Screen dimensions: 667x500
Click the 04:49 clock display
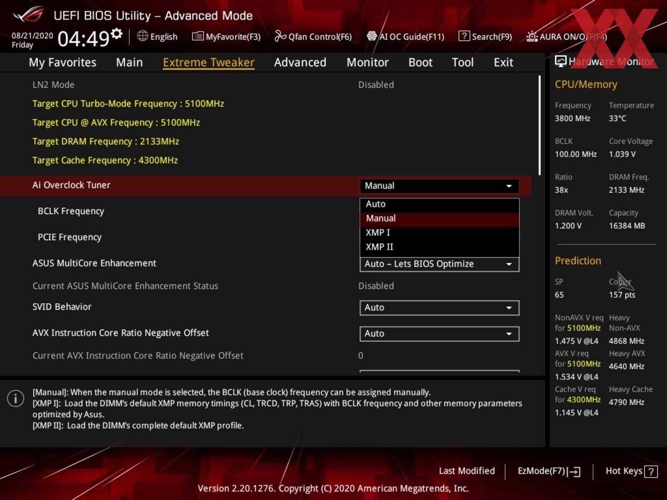point(83,38)
